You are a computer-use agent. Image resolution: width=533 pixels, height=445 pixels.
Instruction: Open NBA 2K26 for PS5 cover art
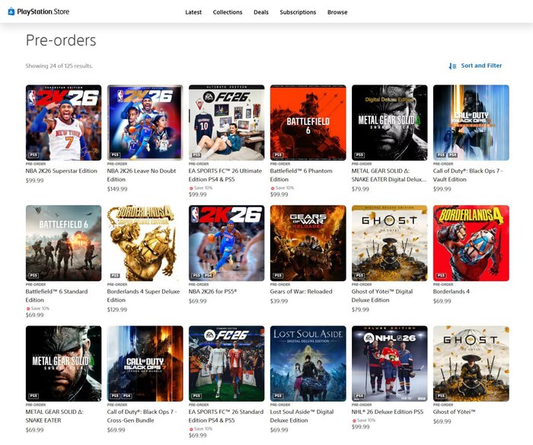(226, 243)
